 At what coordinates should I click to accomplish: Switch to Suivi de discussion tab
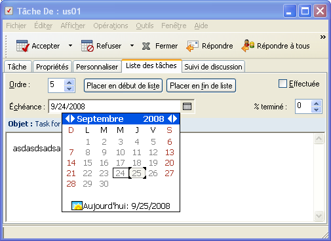(213, 67)
